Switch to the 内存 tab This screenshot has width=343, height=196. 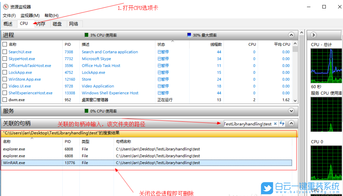tap(41, 23)
